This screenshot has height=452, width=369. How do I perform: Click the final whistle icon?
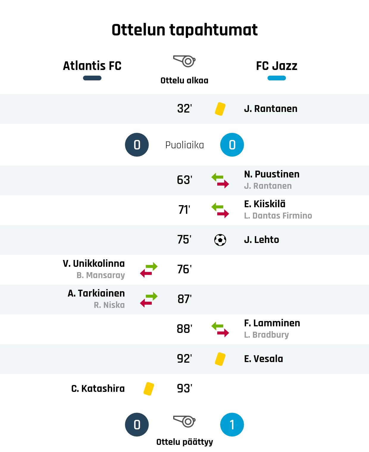[x=184, y=421]
